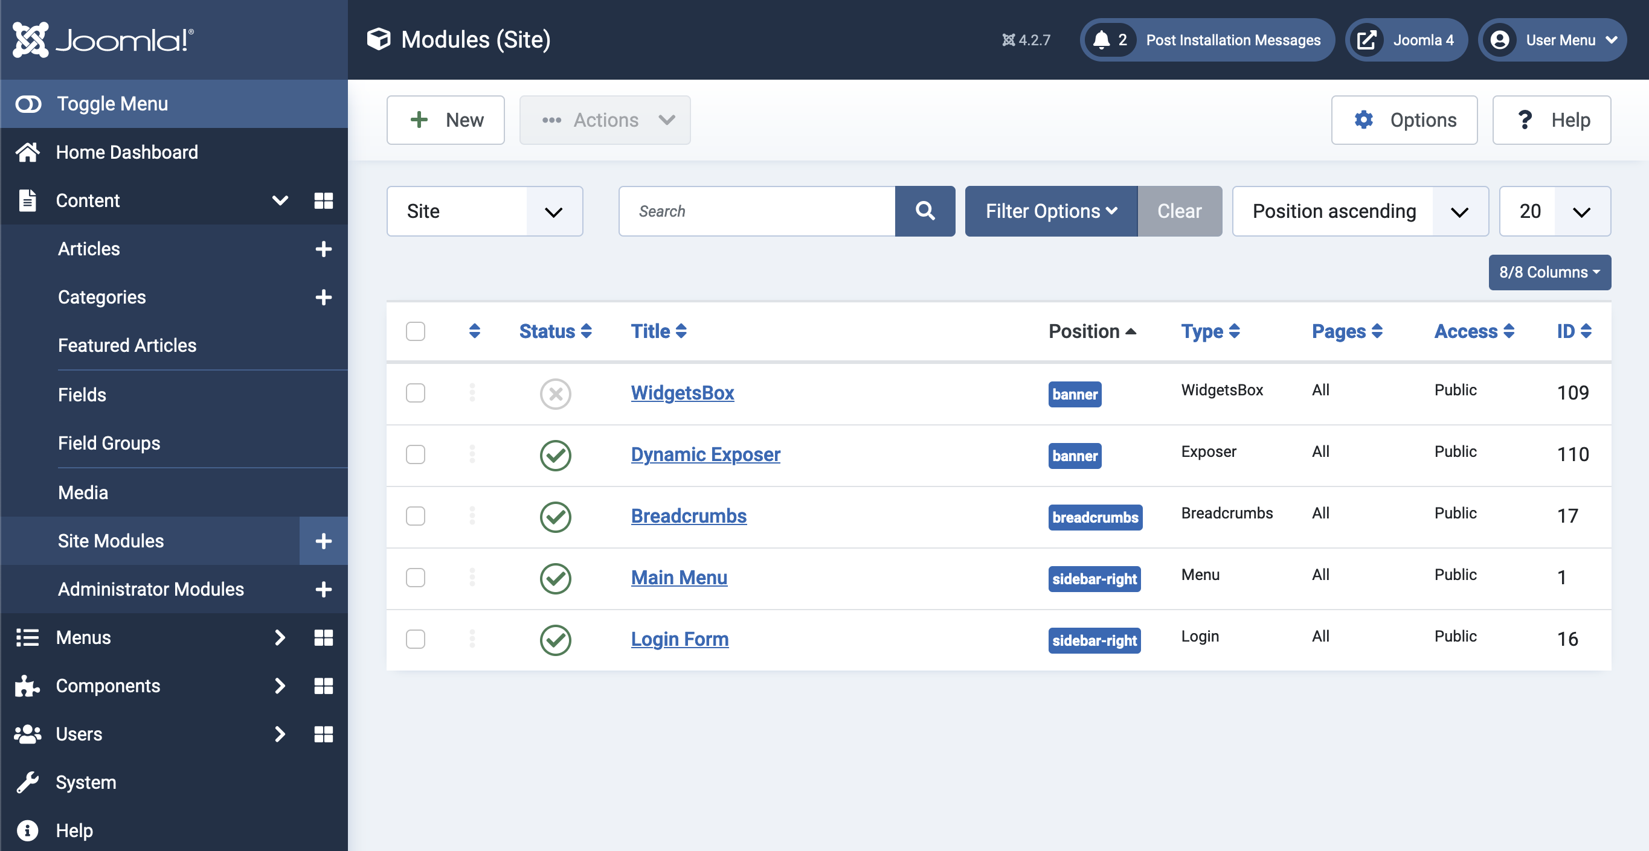
Task: Check the checkbox for Main Menu row
Action: click(416, 578)
